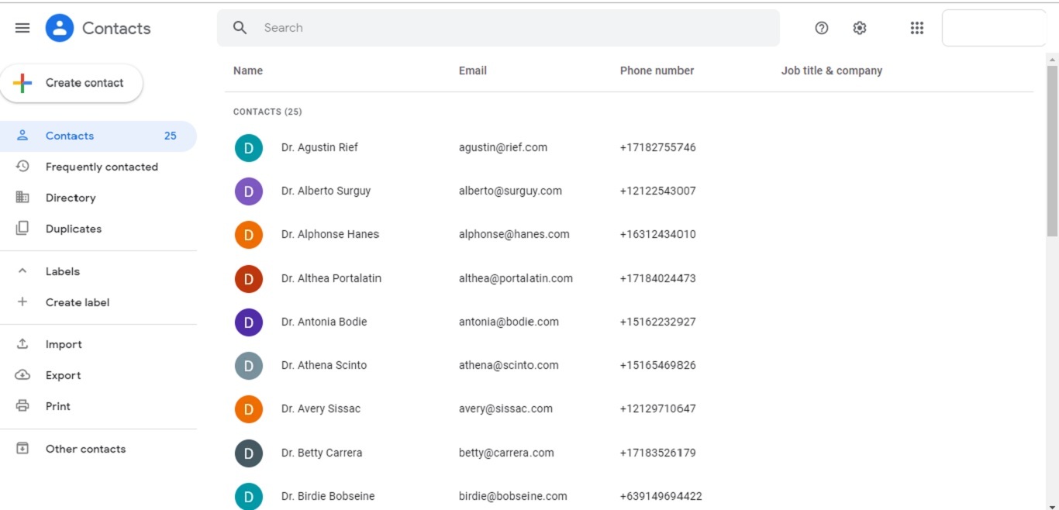Select the avatar of Dr. Athena Scinto

[x=249, y=365]
